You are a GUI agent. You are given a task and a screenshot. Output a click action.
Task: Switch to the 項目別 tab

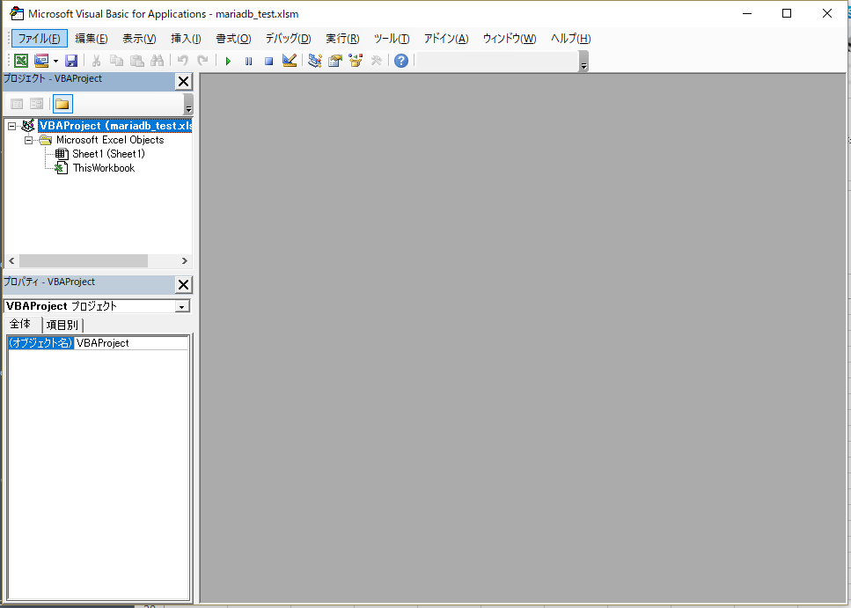pos(62,326)
